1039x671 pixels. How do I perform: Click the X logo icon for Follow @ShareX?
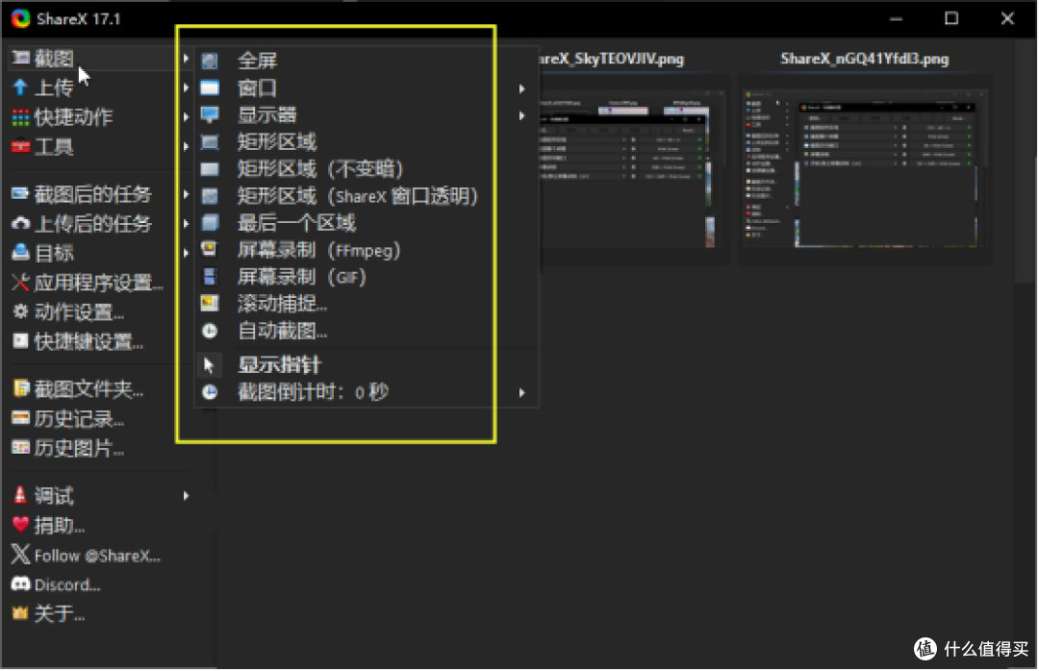[20, 555]
